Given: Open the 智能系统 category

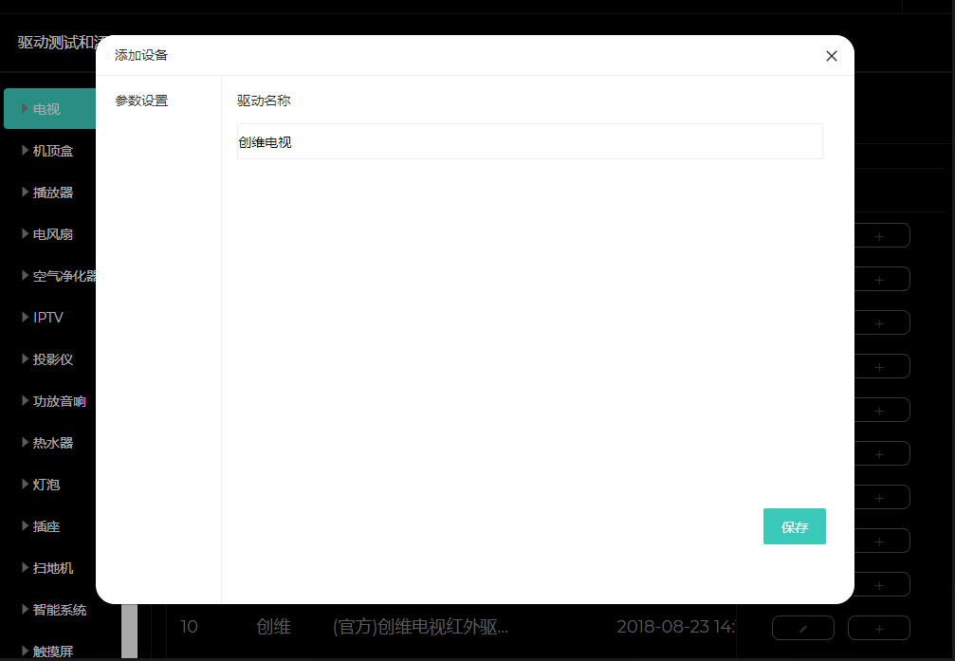Looking at the screenshot, I should point(60,609).
